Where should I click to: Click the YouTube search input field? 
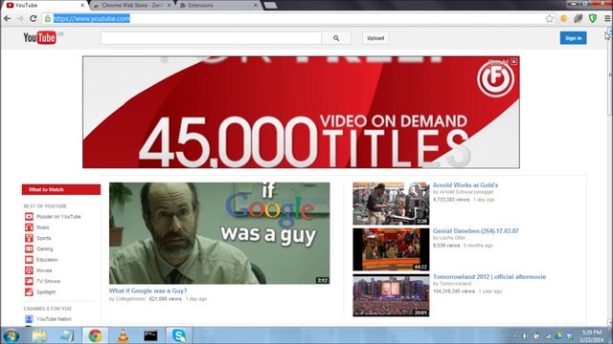[211, 38]
